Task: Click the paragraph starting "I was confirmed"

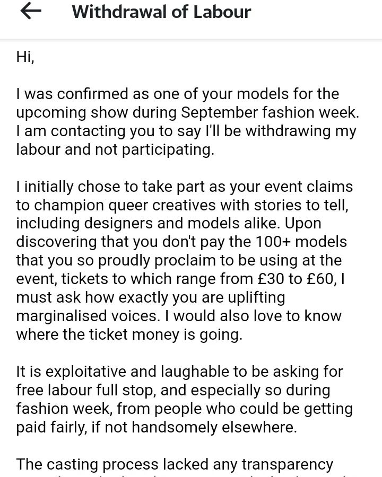Action: (x=185, y=122)
